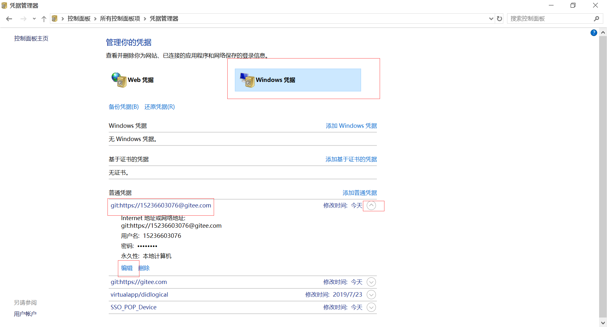Switch to Windows 凭据 tab
Viewport: 607px width, 327px height.
point(298,80)
